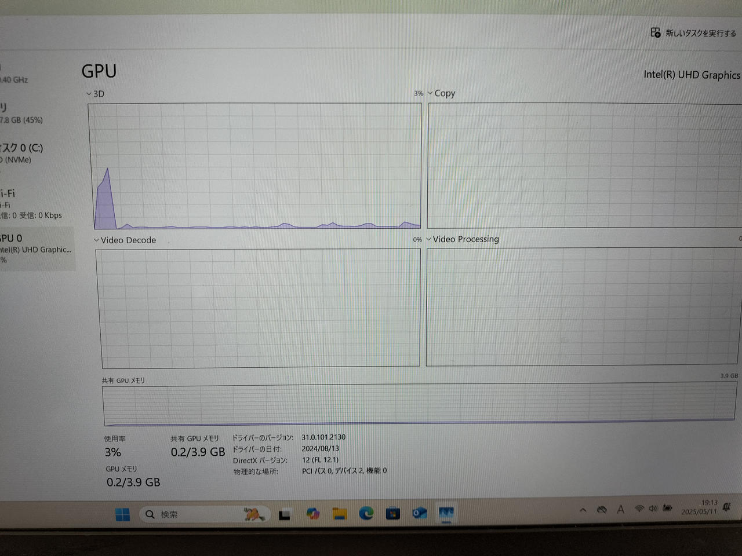The height and width of the screenshot is (556, 742).
Task: Click the Task View taskbar icon
Action: 284,514
